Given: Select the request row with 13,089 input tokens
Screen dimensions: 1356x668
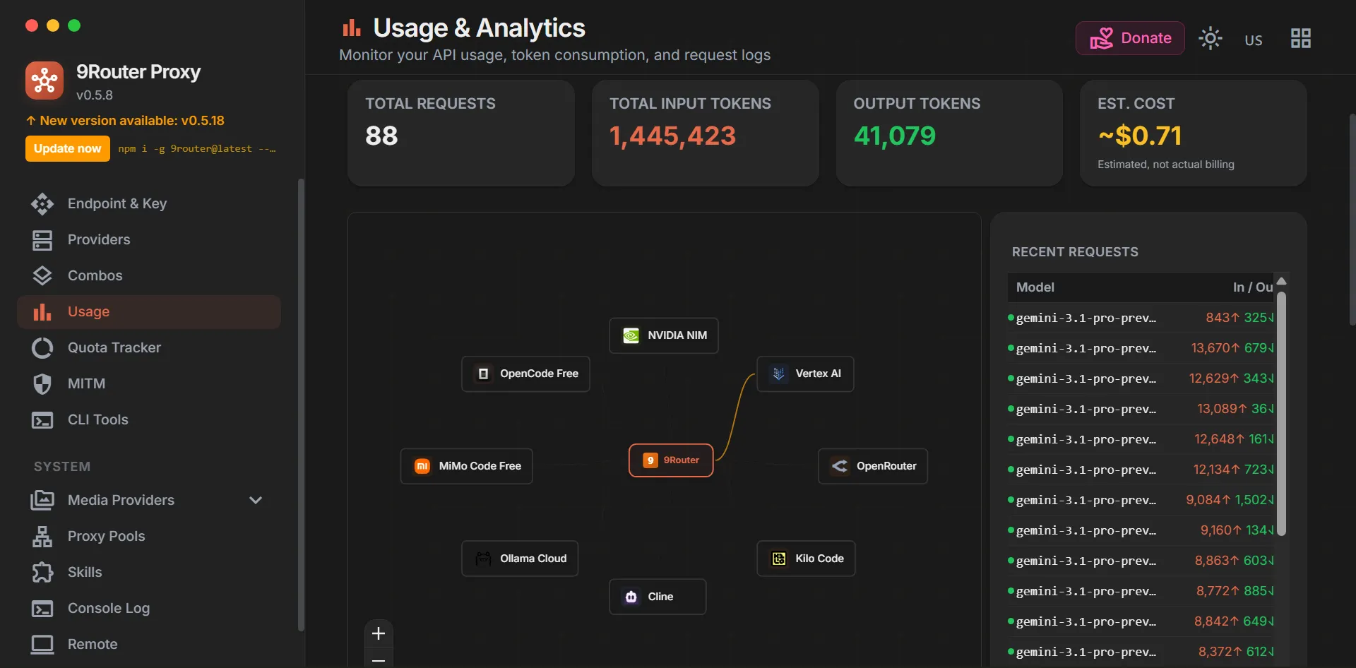Looking at the screenshot, I should point(1141,409).
